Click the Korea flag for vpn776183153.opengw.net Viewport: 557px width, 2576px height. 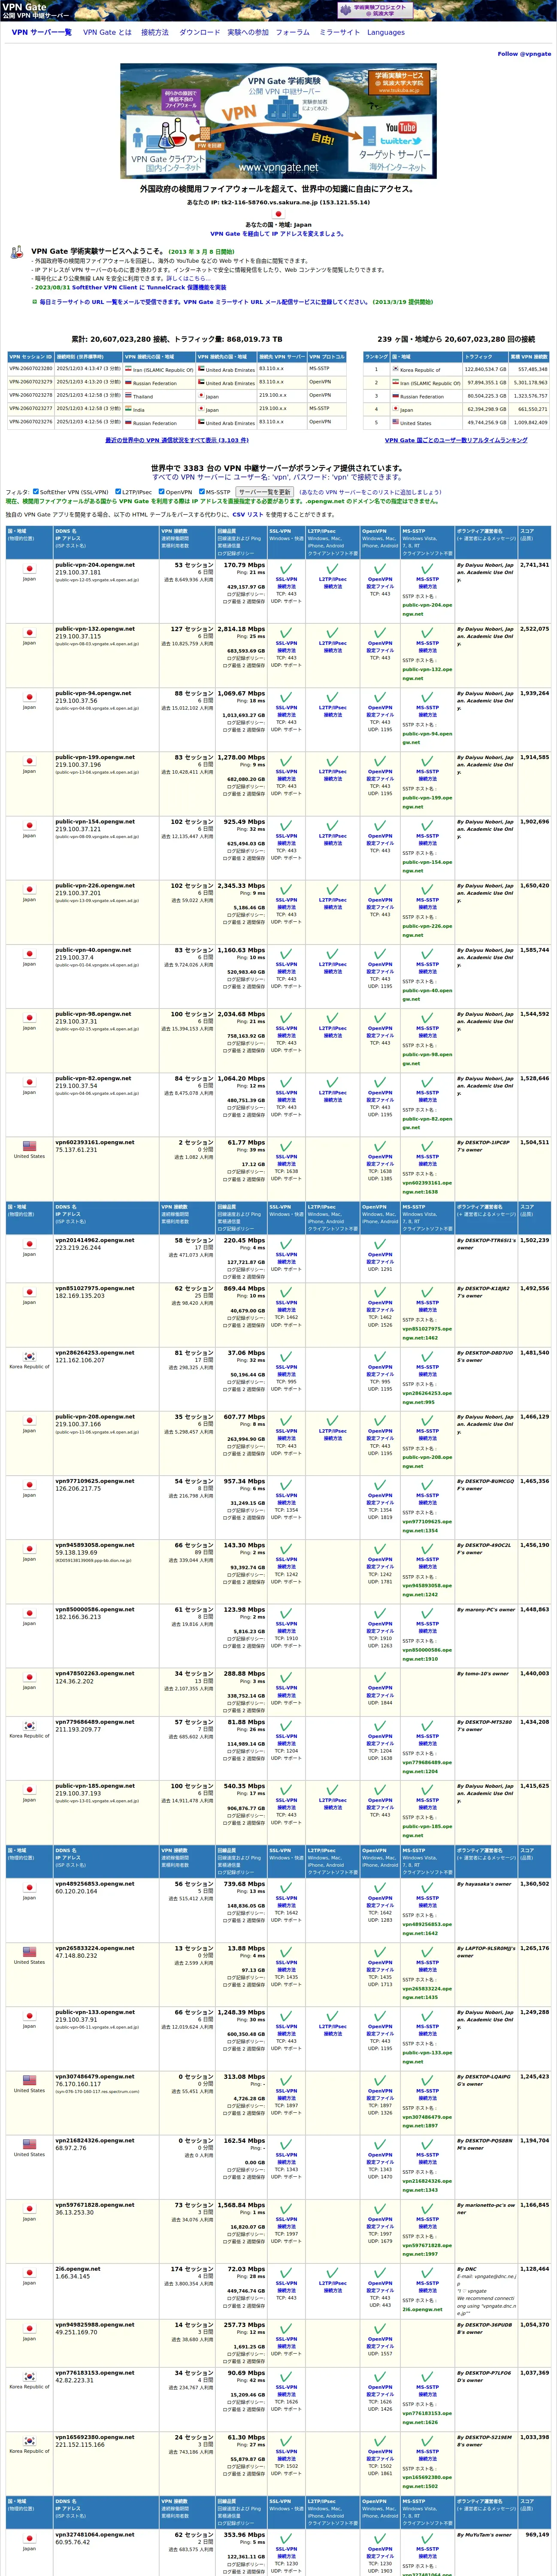29,2377
